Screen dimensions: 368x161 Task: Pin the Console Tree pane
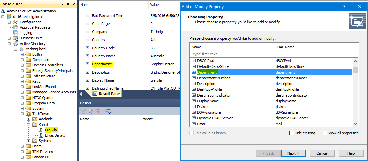click(68, 4)
